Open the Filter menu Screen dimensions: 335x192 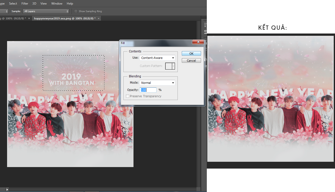click(x=25, y=4)
